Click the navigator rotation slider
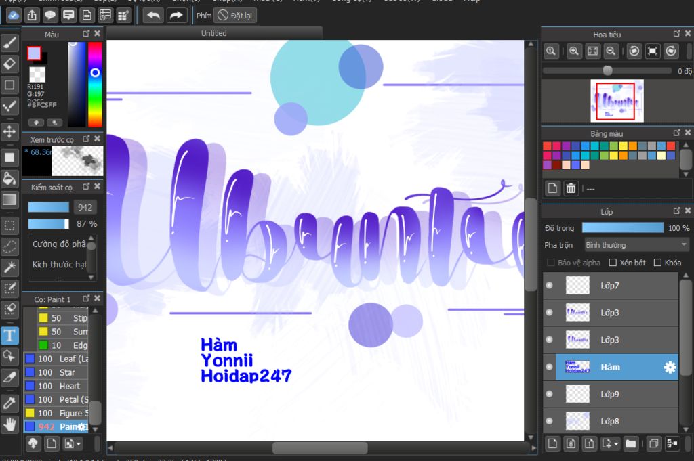The height and width of the screenshot is (461, 694). point(607,70)
